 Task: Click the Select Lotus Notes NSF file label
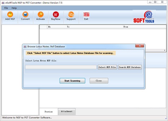click(x=41, y=61)
